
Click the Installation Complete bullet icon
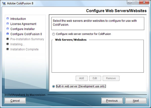pos(8,49)
